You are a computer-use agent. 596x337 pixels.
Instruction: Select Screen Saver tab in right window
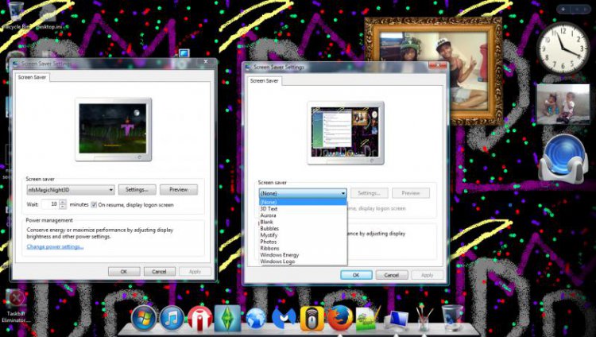[264, 81]
